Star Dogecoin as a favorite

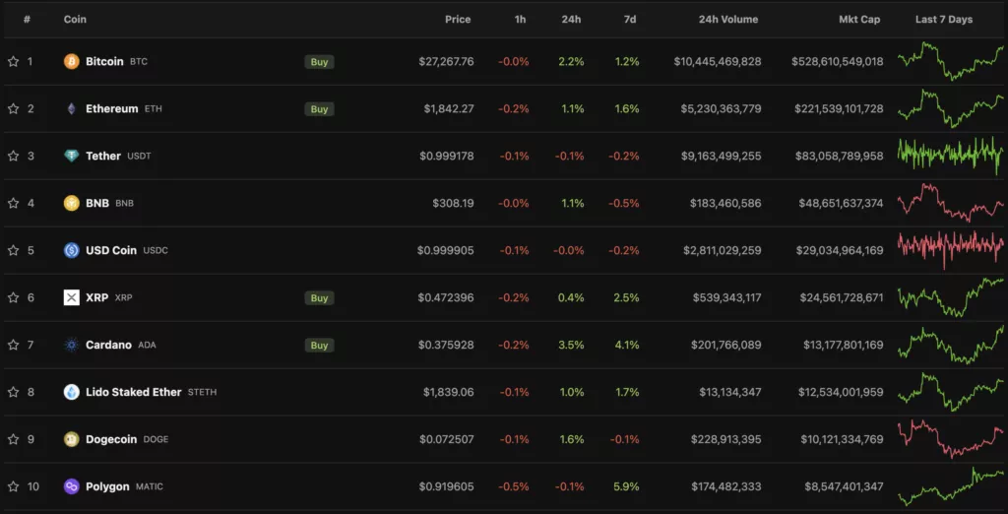13,439
